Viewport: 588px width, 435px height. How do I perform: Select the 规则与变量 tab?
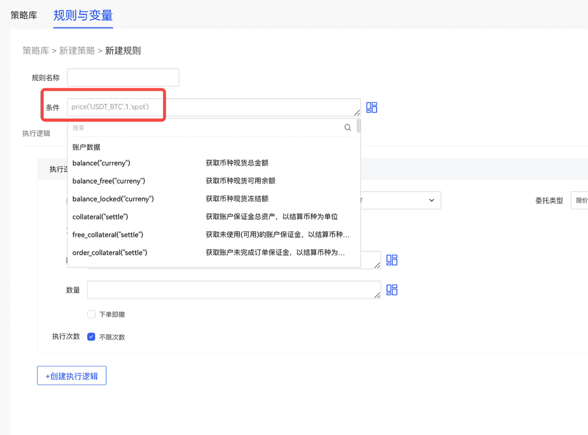pos(83,15)
